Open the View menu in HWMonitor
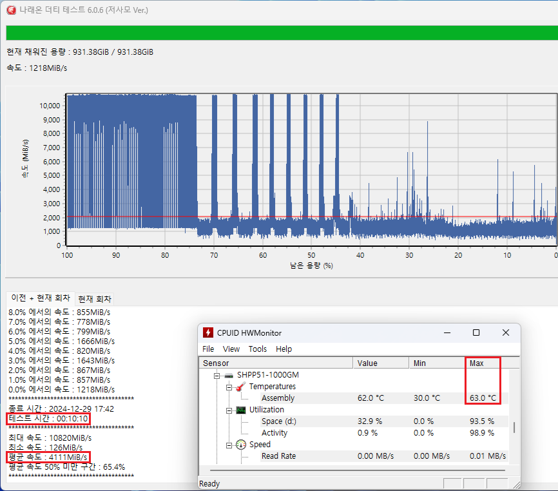This screenshot has height=491, width=558. click(231, 349)
